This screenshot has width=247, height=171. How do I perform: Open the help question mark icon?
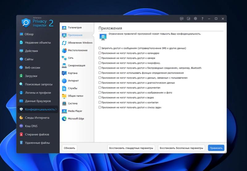(202, 19)
